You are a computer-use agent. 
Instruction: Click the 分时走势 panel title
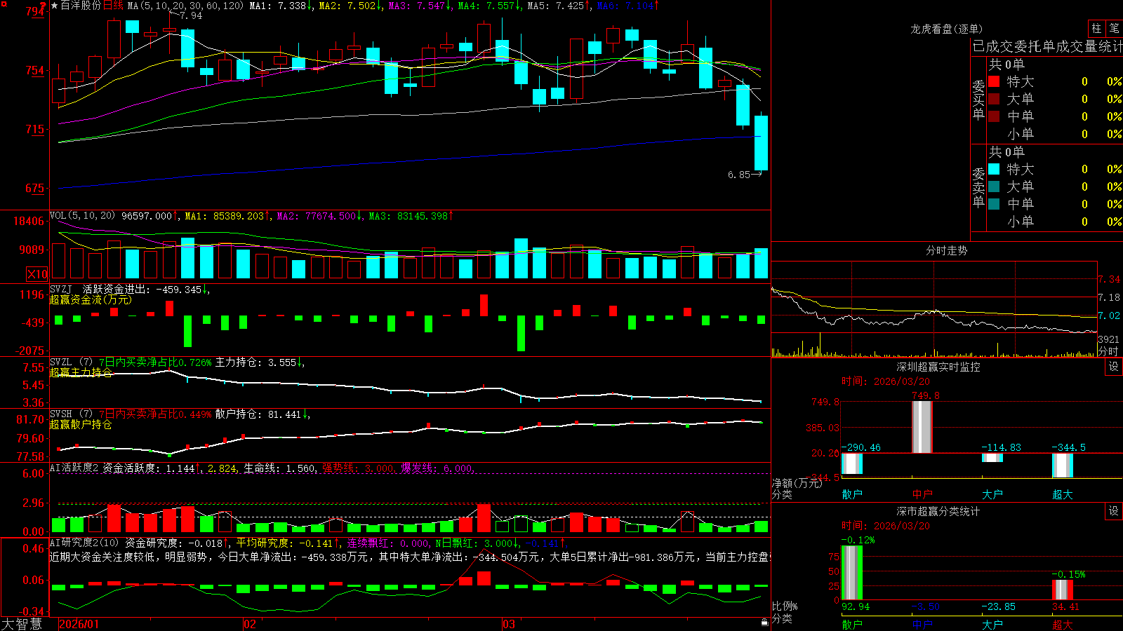coord(946,250)
